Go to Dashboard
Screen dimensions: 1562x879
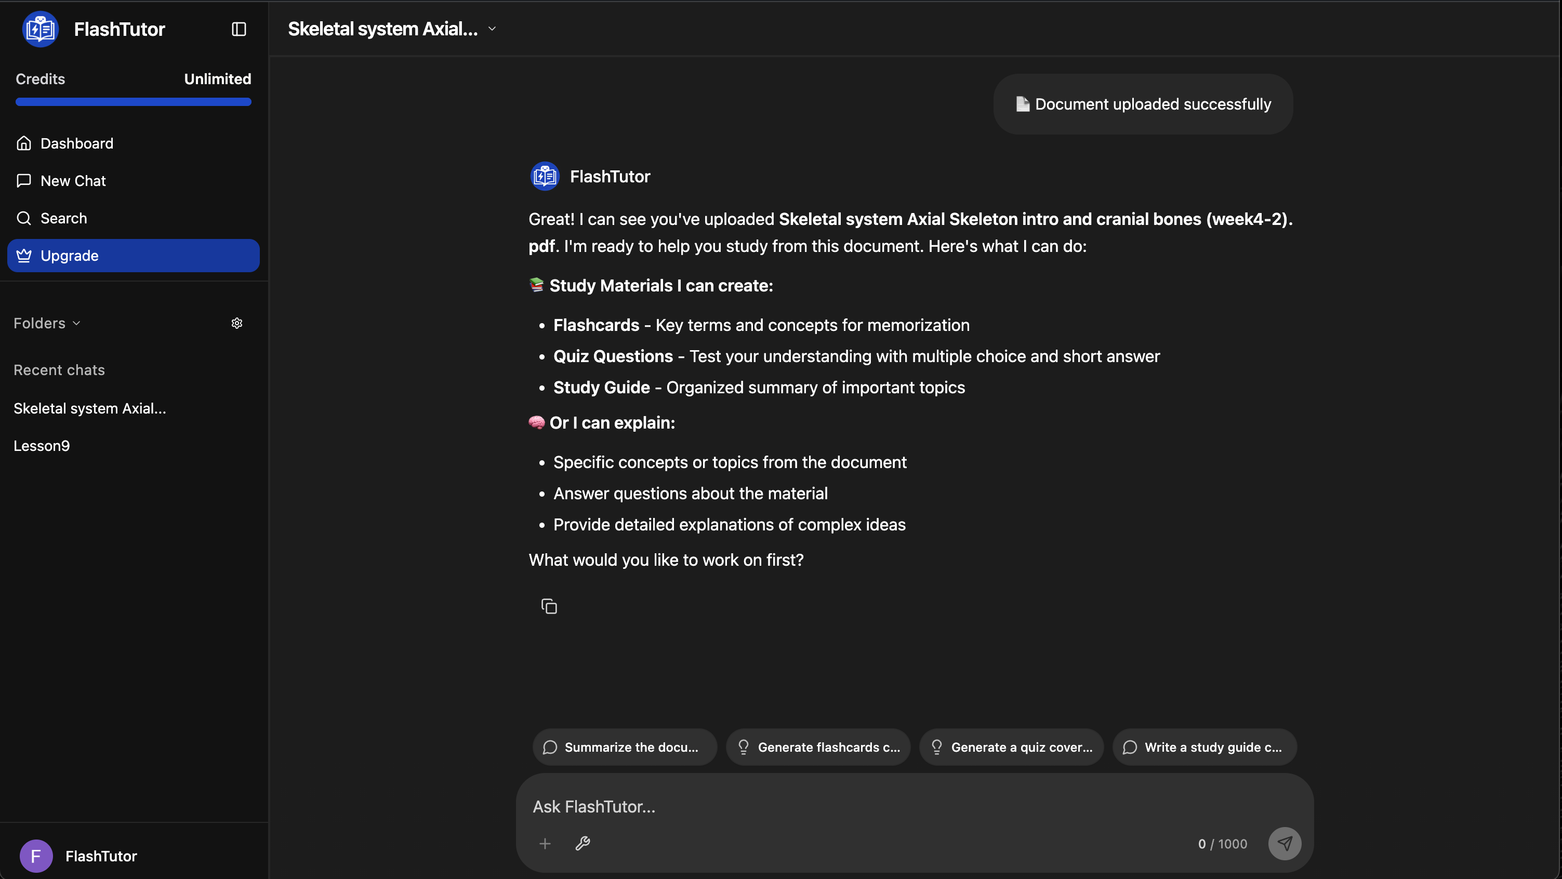(76, 144)
